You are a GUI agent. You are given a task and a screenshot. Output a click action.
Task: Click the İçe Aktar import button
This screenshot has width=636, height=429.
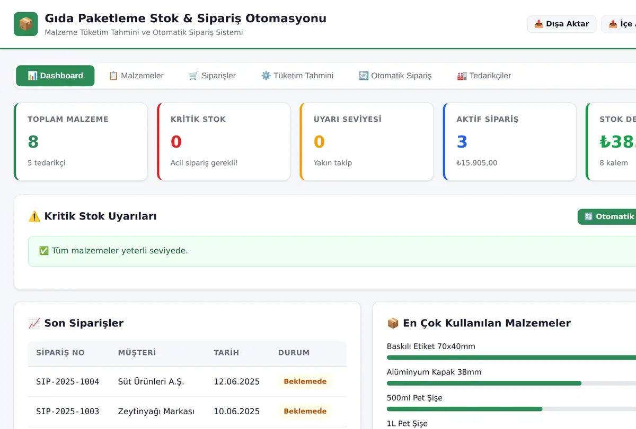click(619, 24)
